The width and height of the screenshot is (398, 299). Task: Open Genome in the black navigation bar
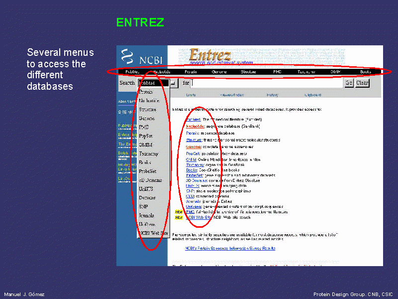click(219, 72)
